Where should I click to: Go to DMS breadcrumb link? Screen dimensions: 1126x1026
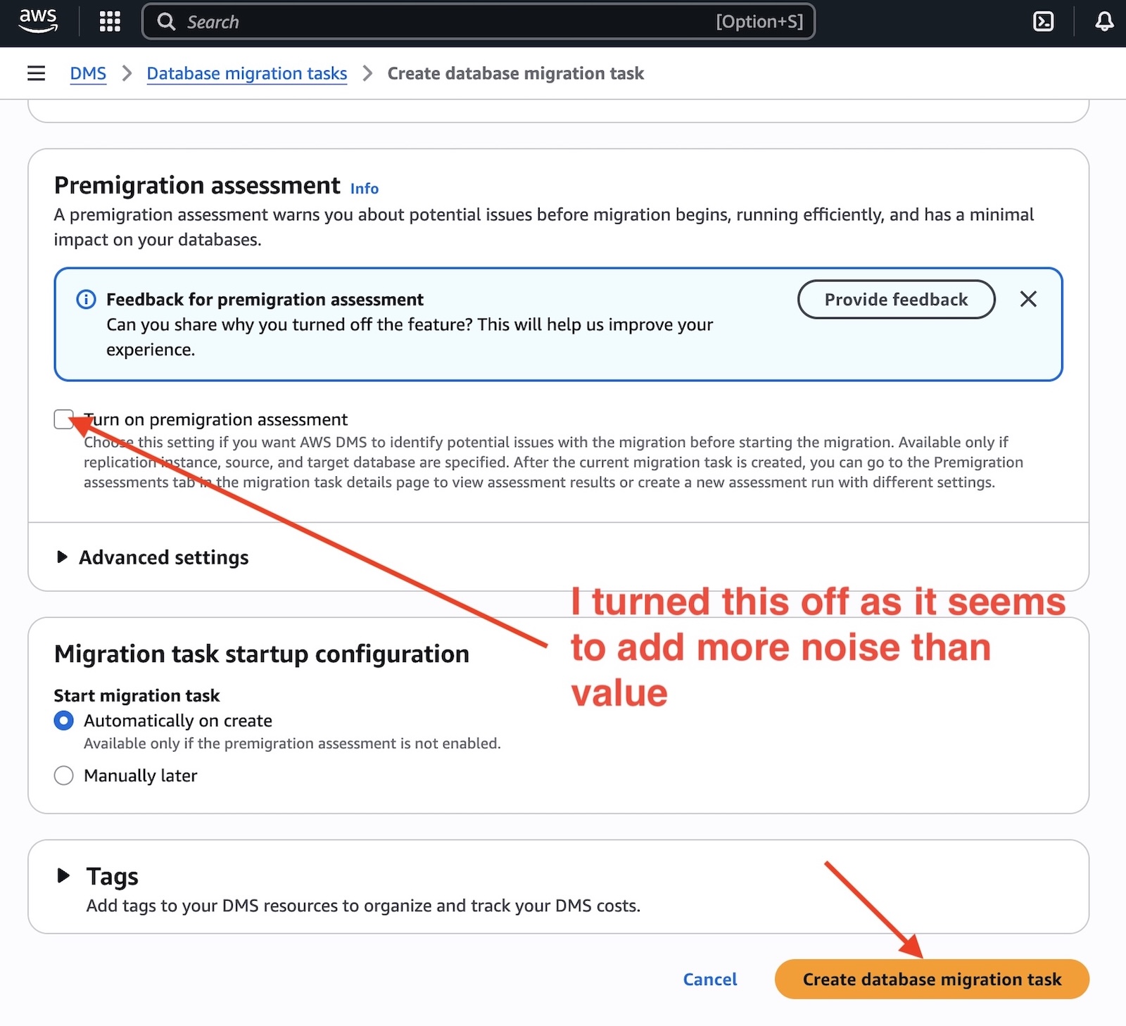pos(88,73)
